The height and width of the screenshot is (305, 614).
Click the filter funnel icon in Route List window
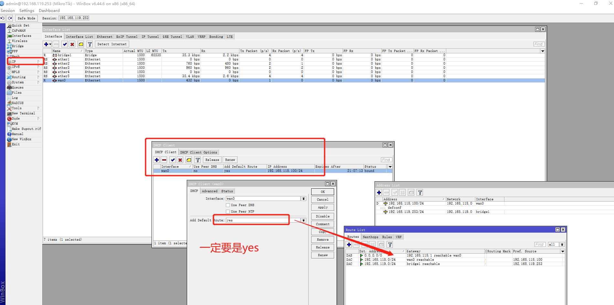[x=390, y=245]
